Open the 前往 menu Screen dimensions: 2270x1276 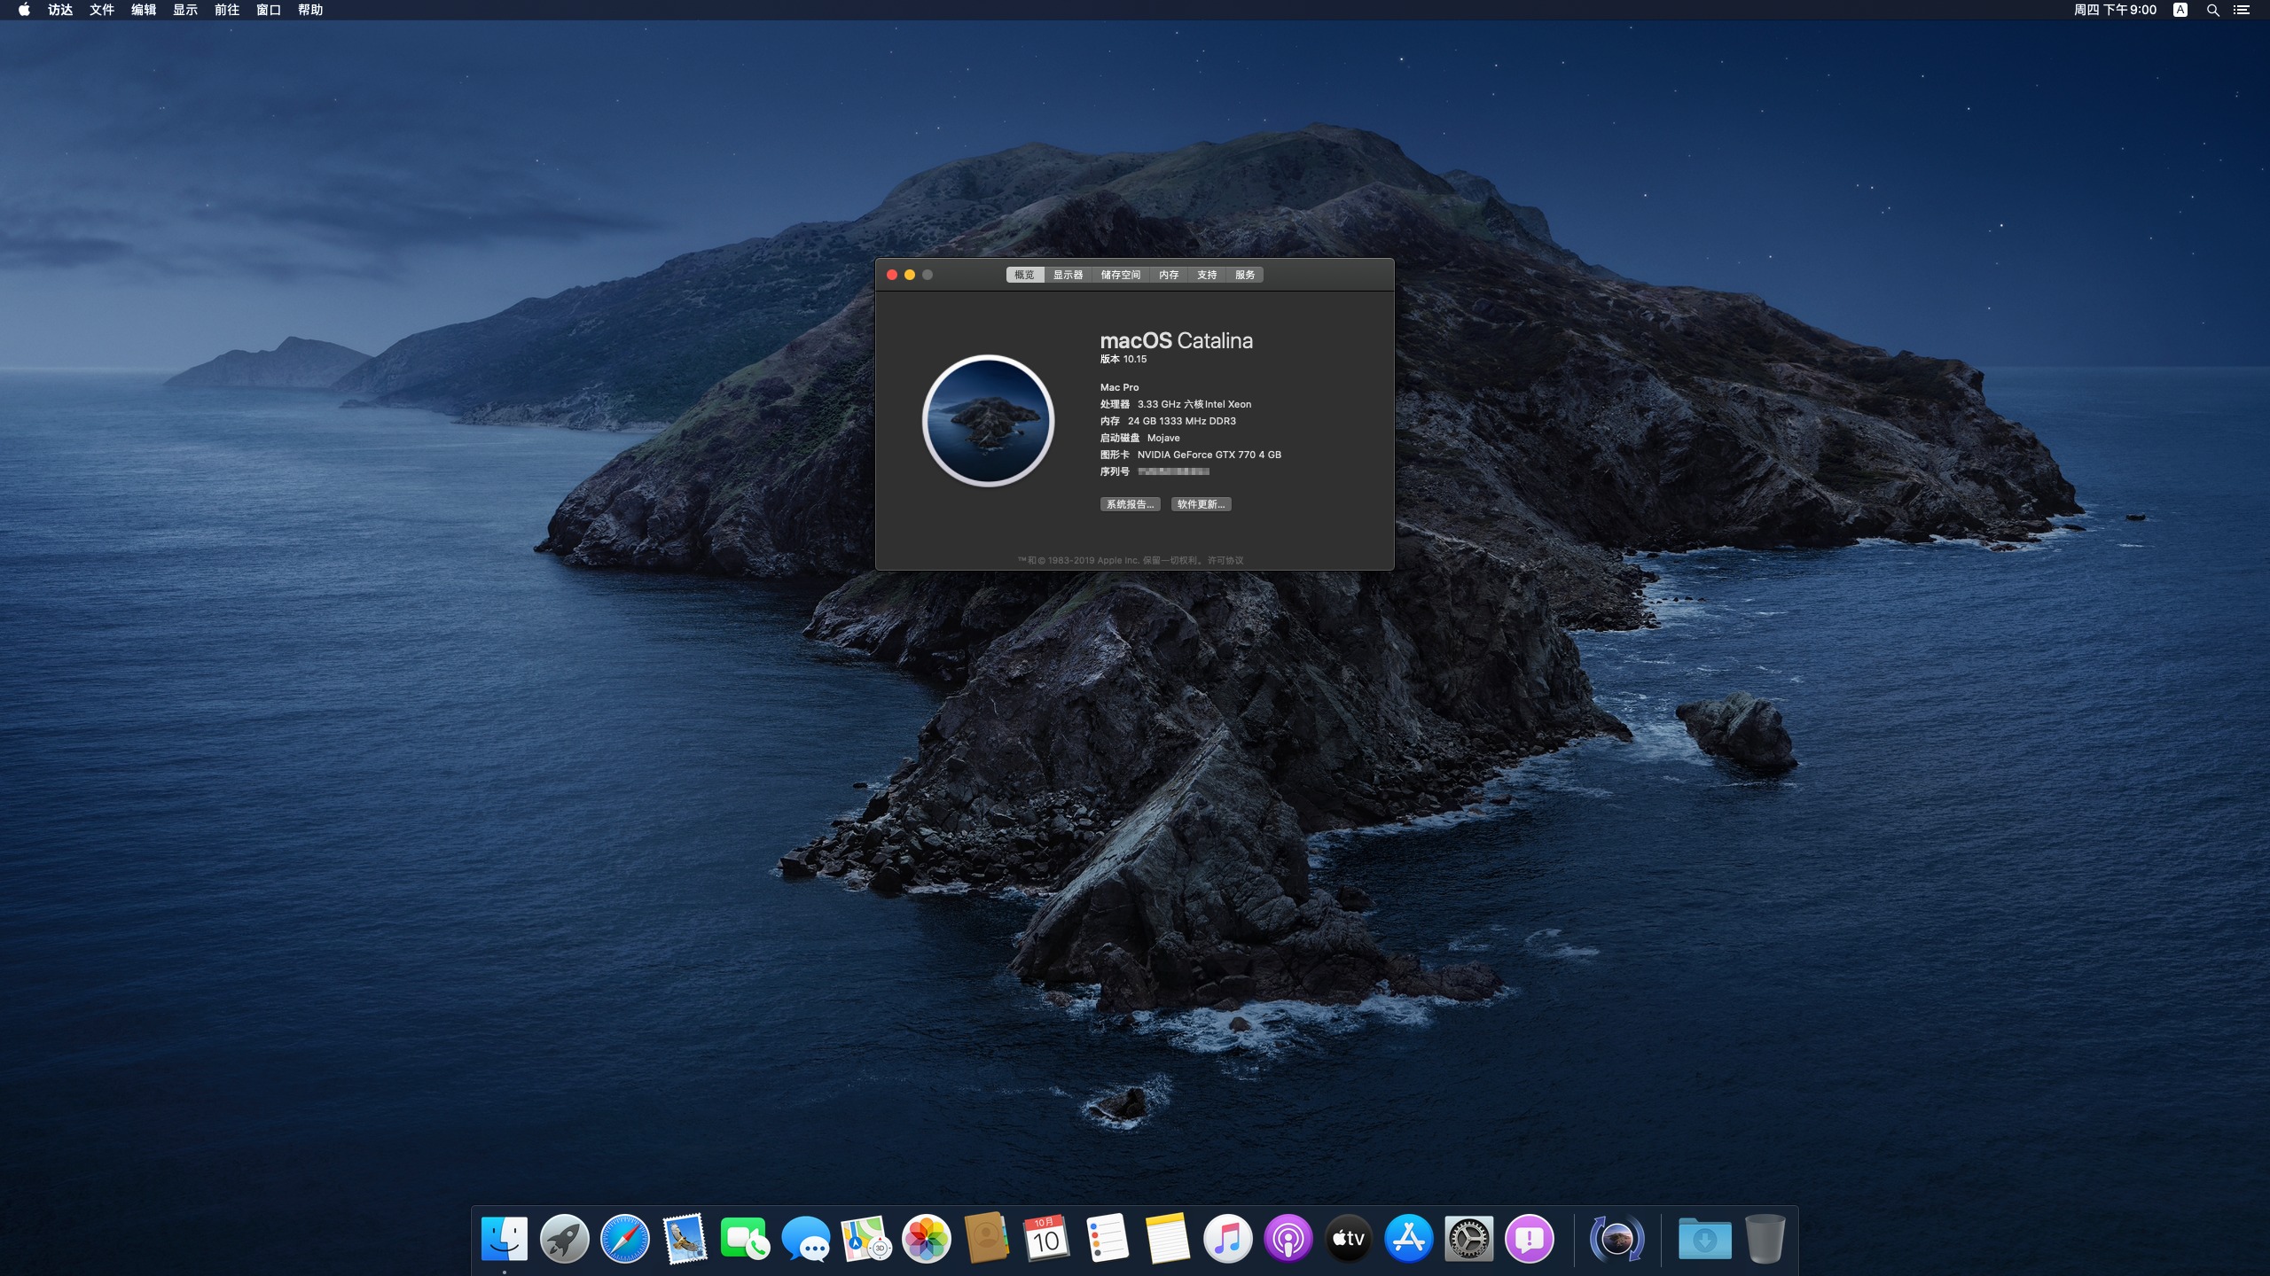226,10
